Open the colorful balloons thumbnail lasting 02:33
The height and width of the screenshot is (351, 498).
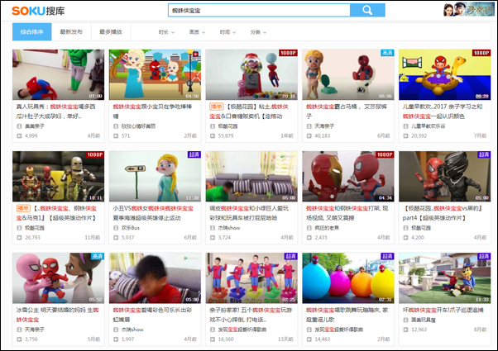348,278
